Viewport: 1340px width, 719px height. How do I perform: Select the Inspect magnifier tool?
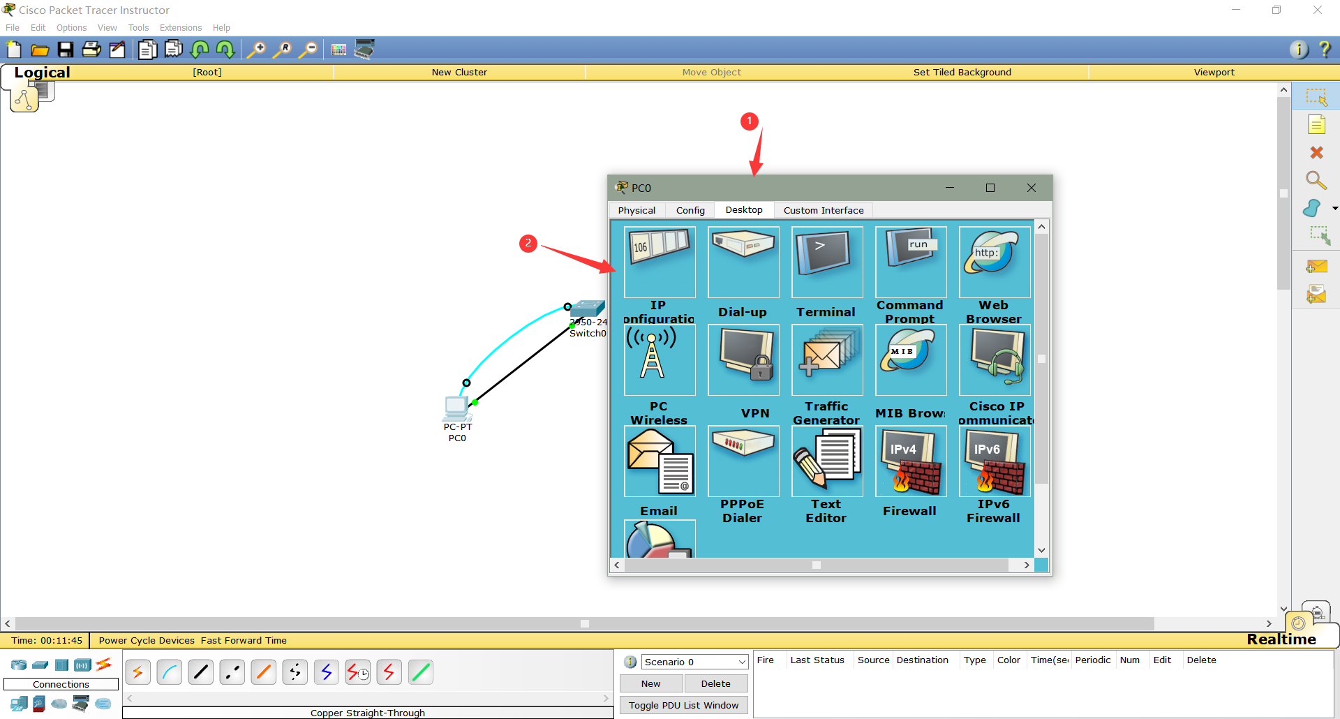click(x=1316, y=180)
